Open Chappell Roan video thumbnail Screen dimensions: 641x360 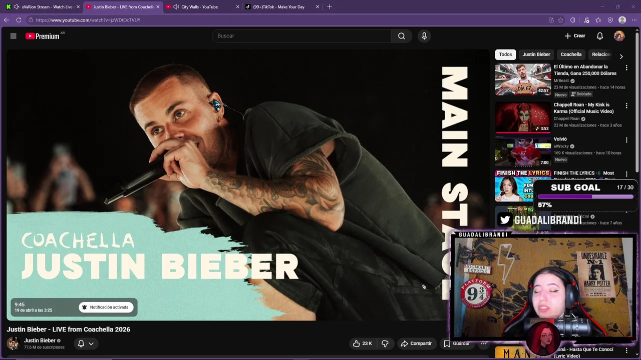pyautogui.click(x=523, y=117)
